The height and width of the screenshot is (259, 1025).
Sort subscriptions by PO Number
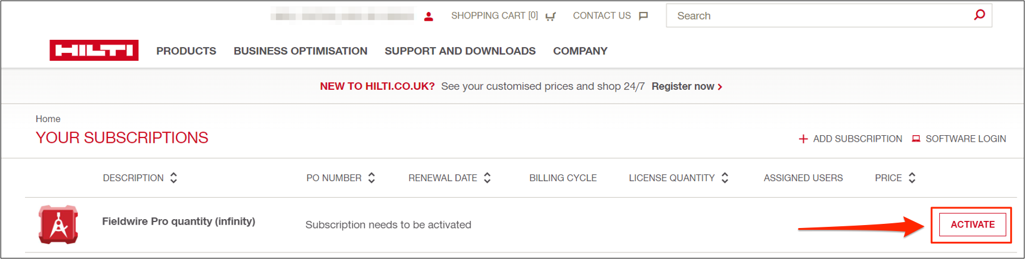pyautogui.click(x=371, y=178)
